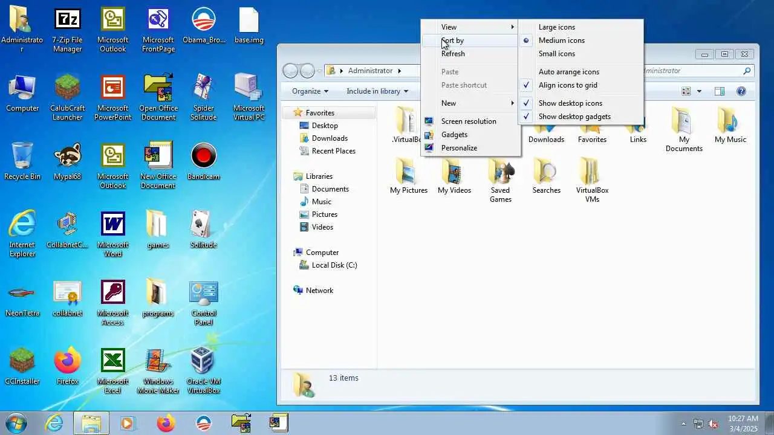Screen dimensions: 774x435
Task: Open Firefox from the taskbar
Action: [x=166, y=423]
